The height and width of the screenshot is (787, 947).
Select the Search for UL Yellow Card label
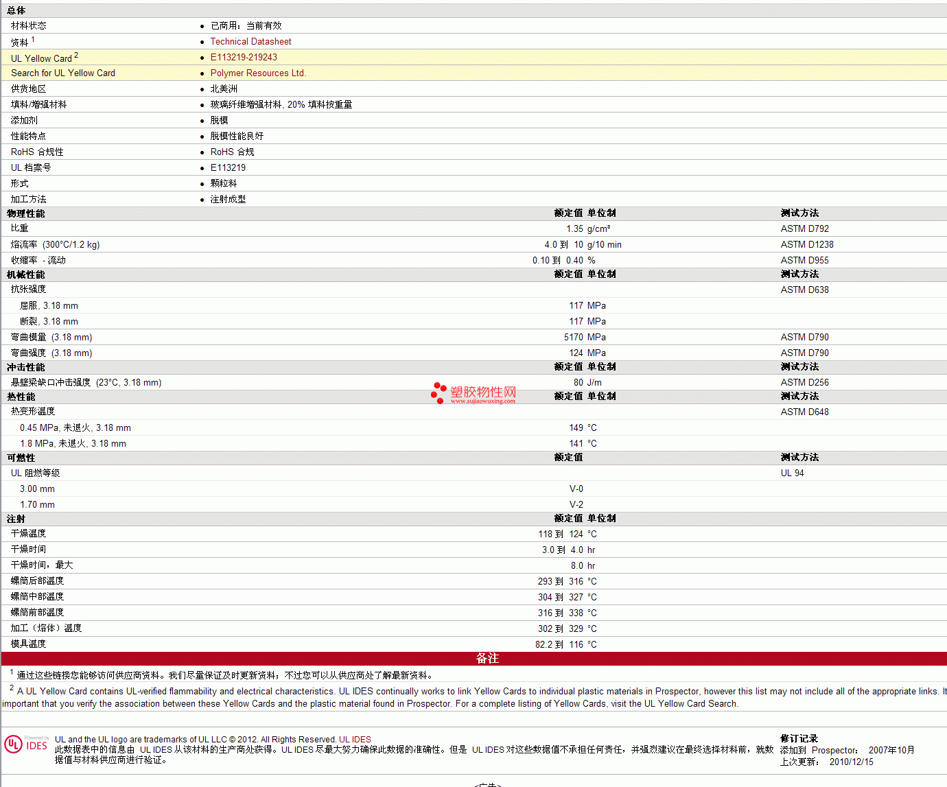(63, 73)
